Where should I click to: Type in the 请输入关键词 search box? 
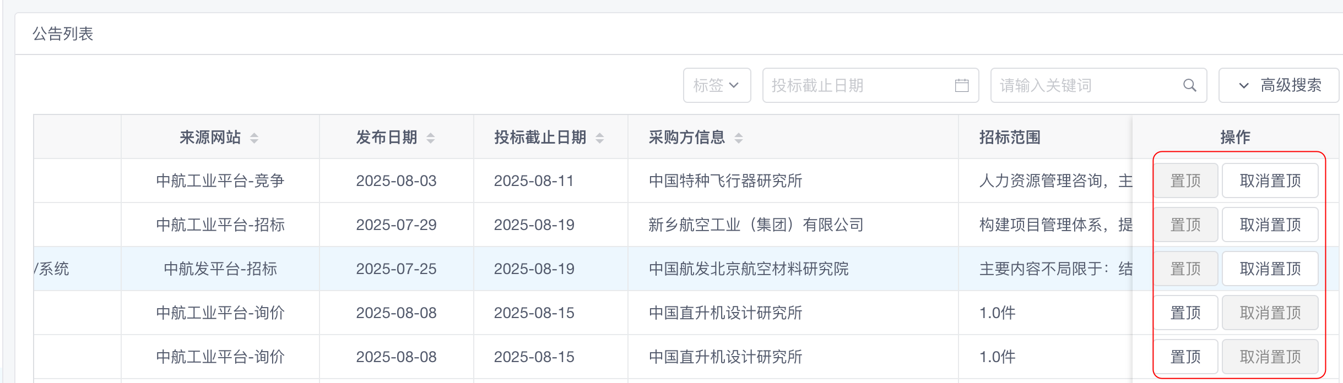coord(1085,85)
